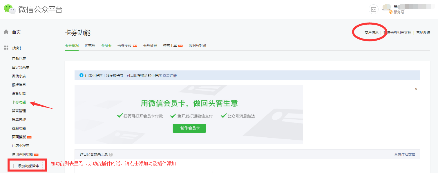Screen dimensions: 438x173
Task: Select the 功能 section heading
Action: tap(16, 48)
